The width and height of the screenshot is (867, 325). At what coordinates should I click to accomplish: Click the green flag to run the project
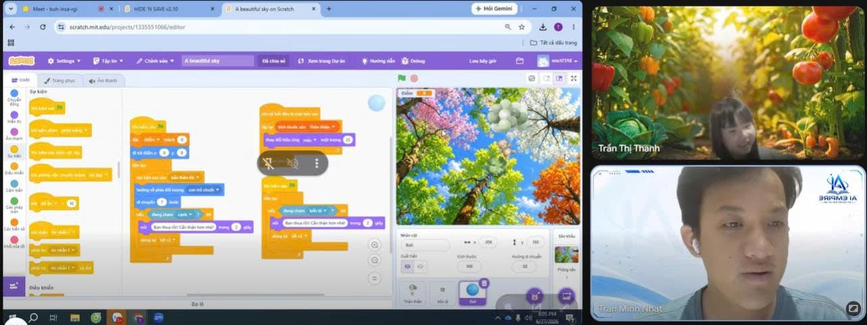click(402, 78)
